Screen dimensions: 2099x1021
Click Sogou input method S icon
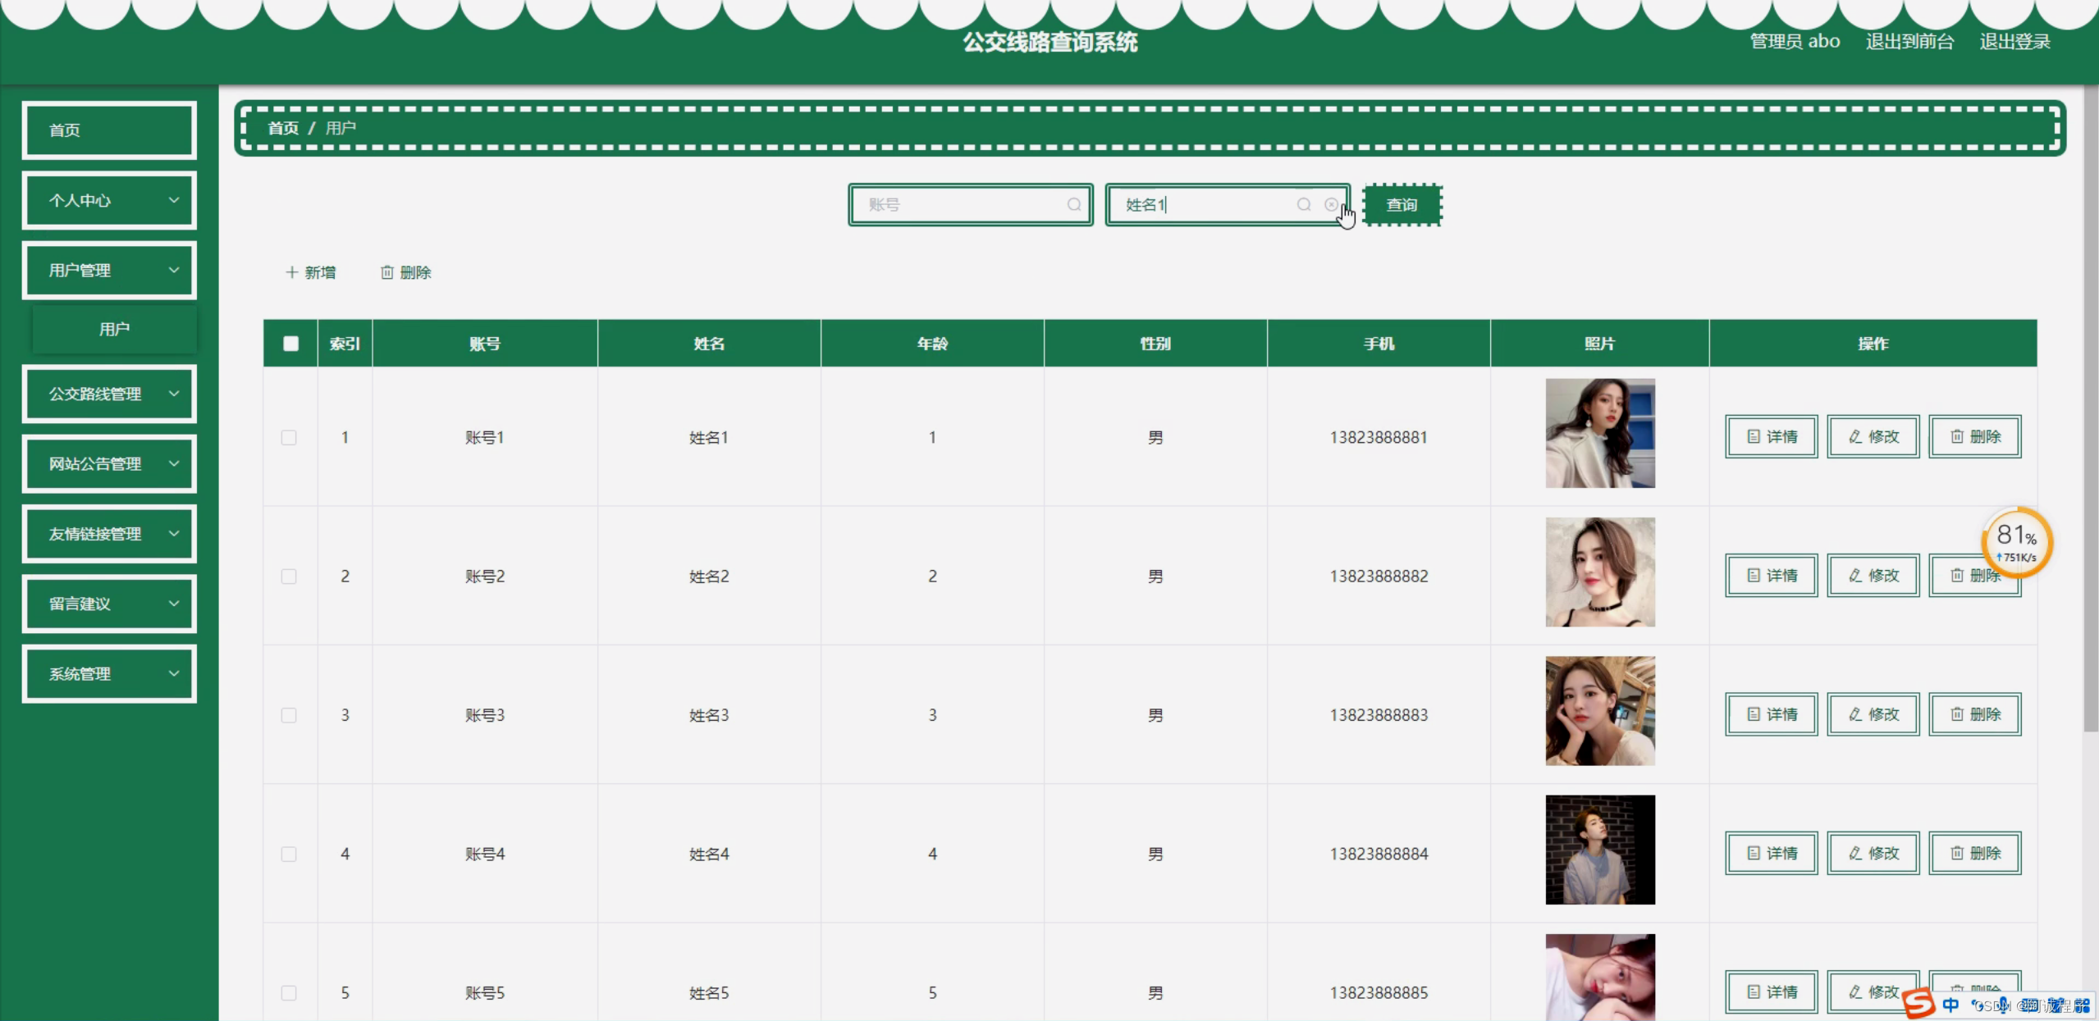point(1918,1003)
